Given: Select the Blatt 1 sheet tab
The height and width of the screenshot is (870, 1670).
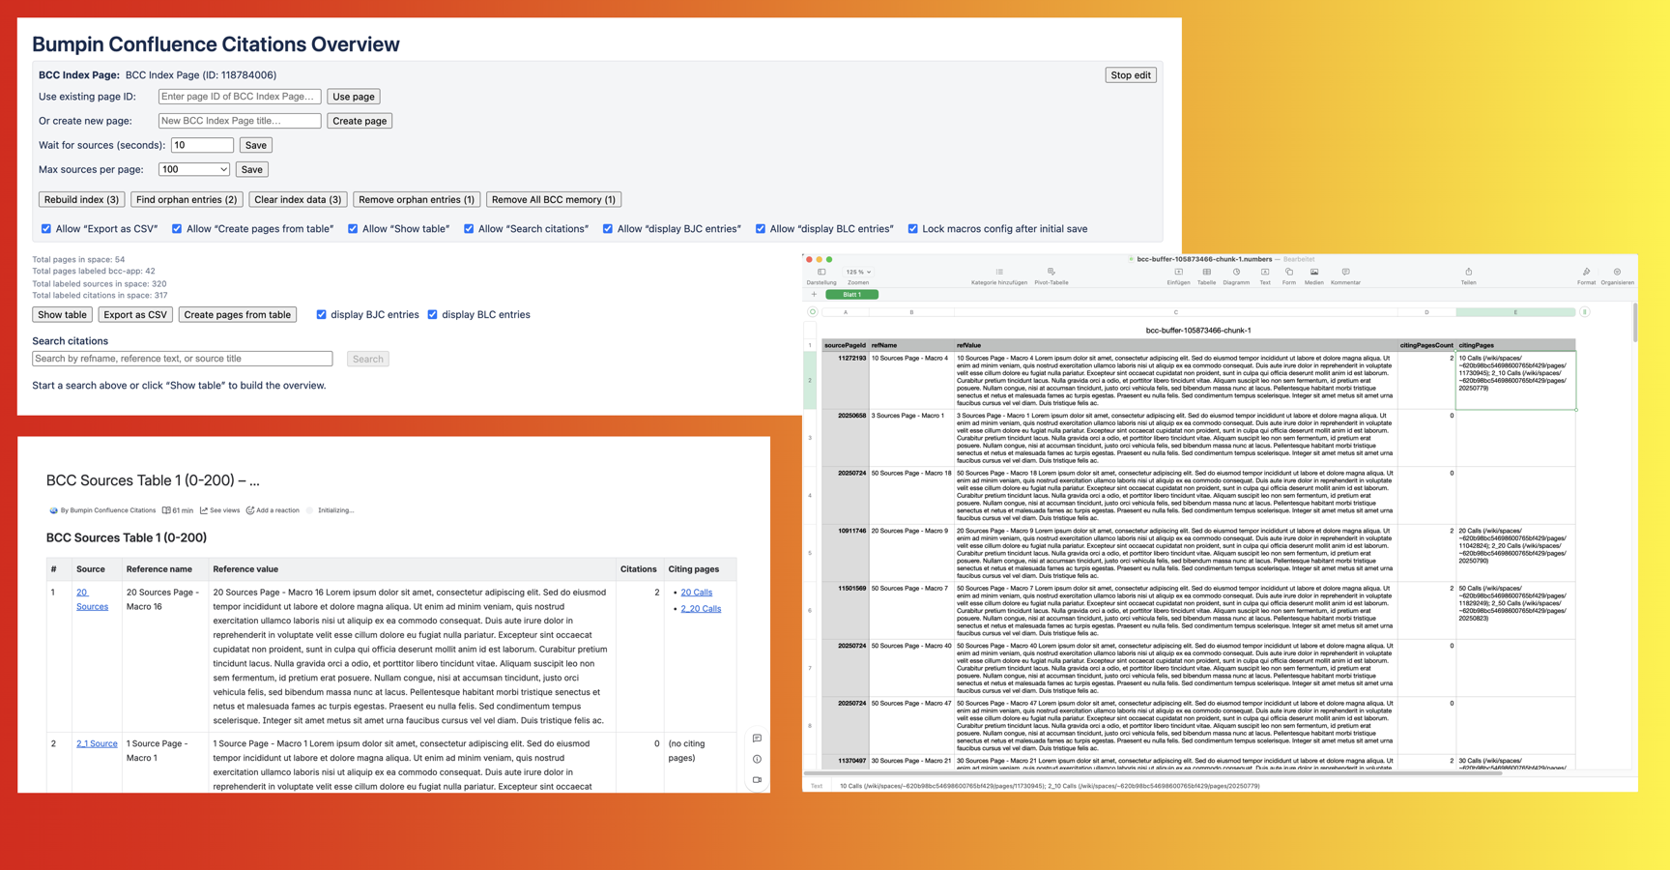Looking at the screenshot, I should [x=851, y=294].
